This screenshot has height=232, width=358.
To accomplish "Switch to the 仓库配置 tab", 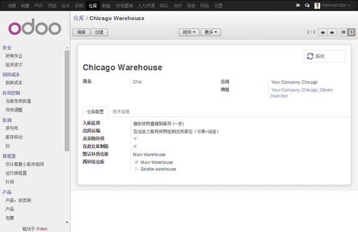I will (95, 112).
